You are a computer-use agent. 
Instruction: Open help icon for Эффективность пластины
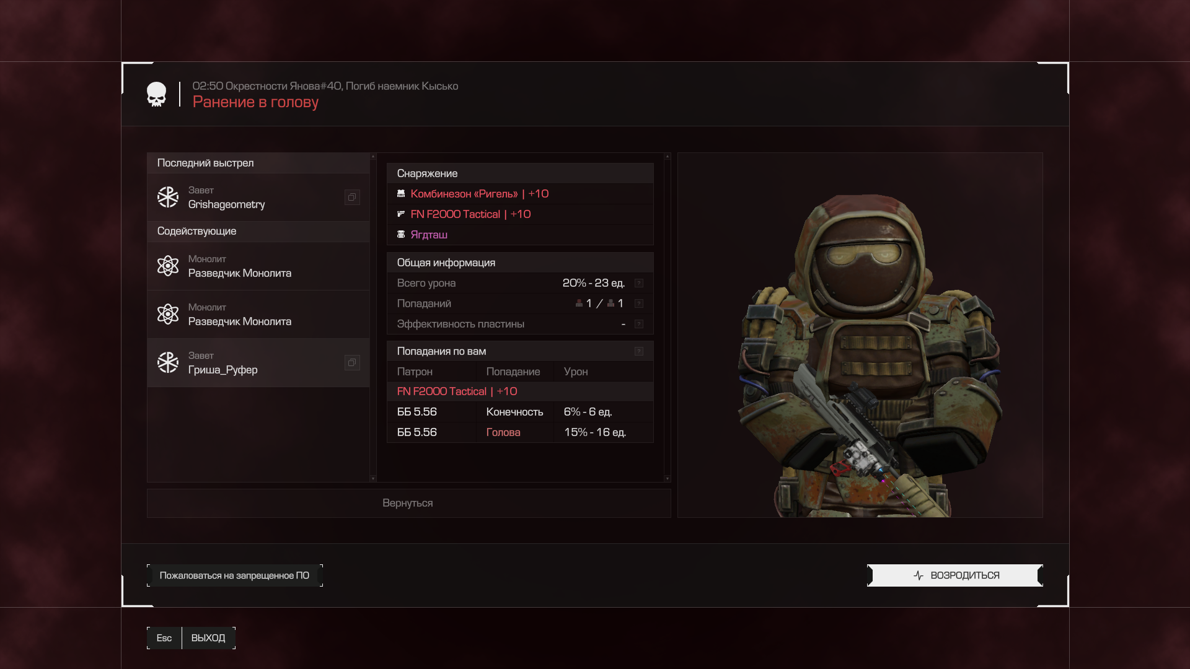pyautogui.click(x=639, y=324)
